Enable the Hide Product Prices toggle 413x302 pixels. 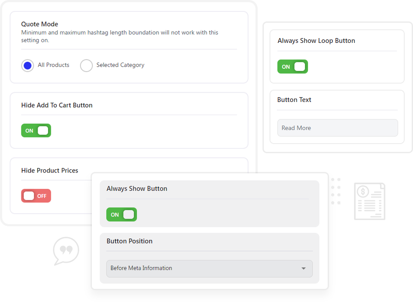(x=36, y=196)
